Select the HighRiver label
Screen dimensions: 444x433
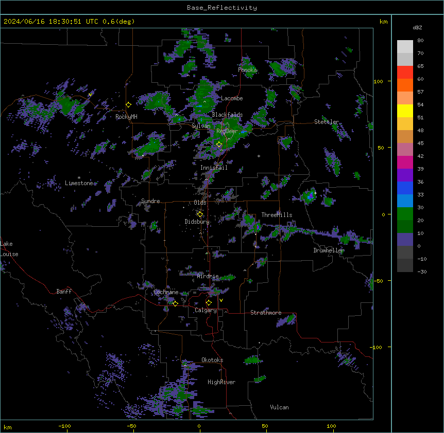(221, 382)
